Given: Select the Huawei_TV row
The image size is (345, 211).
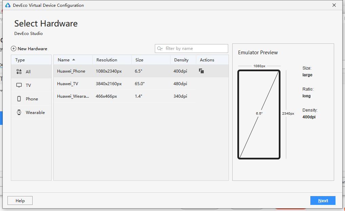Looking at the screenshot, I should 141,83.
